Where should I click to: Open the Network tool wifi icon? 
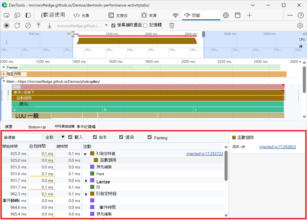click(176, 15)
